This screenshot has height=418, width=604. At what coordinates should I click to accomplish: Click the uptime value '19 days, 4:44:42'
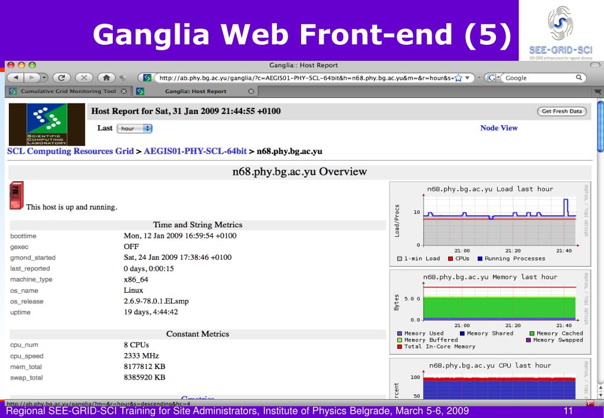pos(151,312)
